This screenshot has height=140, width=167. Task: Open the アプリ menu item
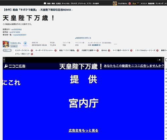[x=89, y=4]
